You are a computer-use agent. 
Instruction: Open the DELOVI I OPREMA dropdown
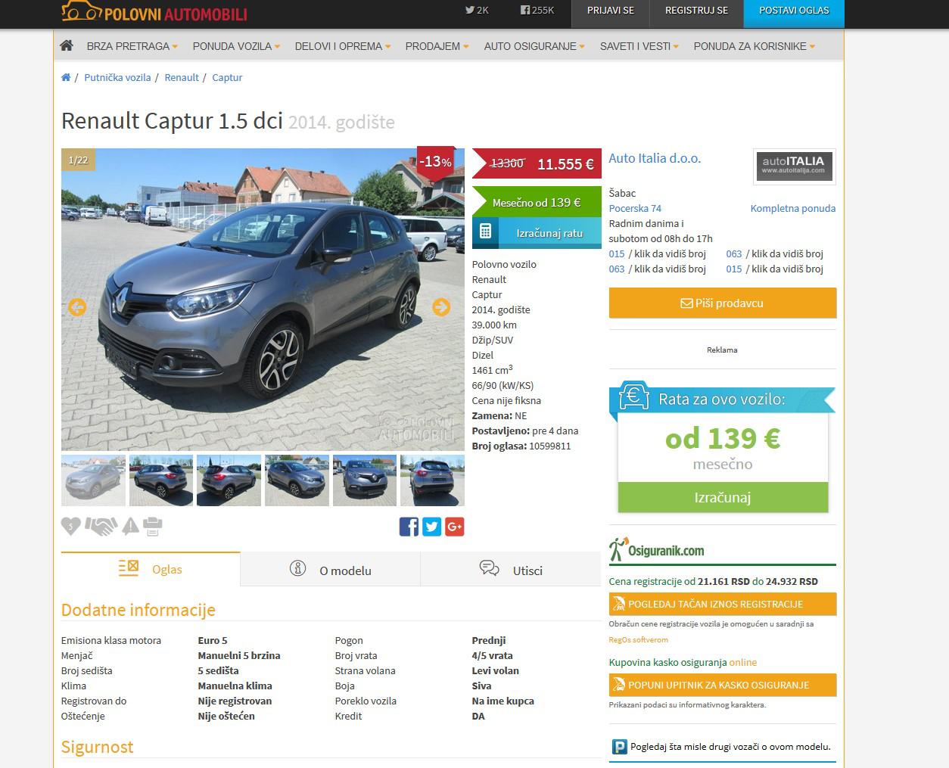click(x=343, y=46)
